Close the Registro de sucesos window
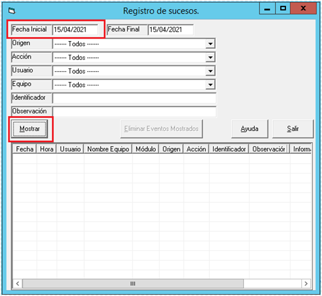Image resolution: width=322 pixels, height=296 pixels. tap(303, 8)
